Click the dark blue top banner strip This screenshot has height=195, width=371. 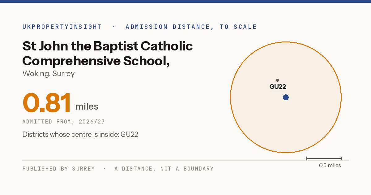pos(185,1)
